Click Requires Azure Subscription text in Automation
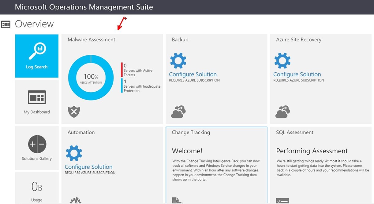This screenshot has height=204, width=374. pos(90,173)
